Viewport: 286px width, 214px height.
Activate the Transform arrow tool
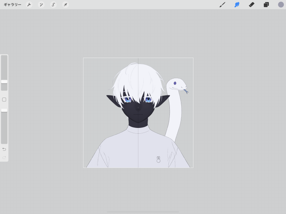coord(65,5)
